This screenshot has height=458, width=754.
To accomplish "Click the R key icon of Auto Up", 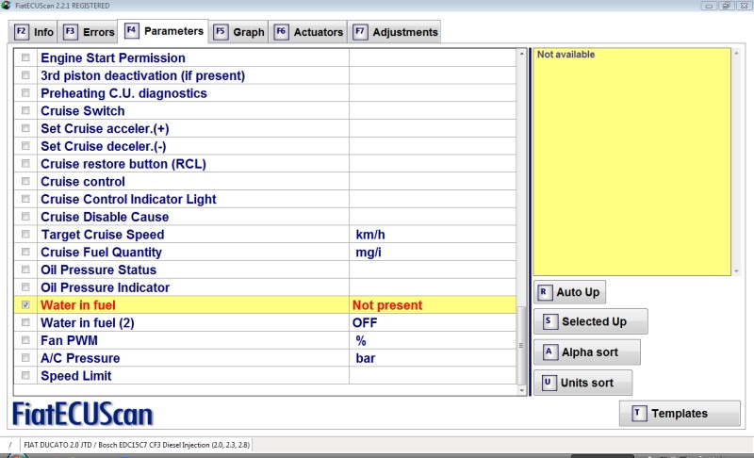I will pos(545,292).
